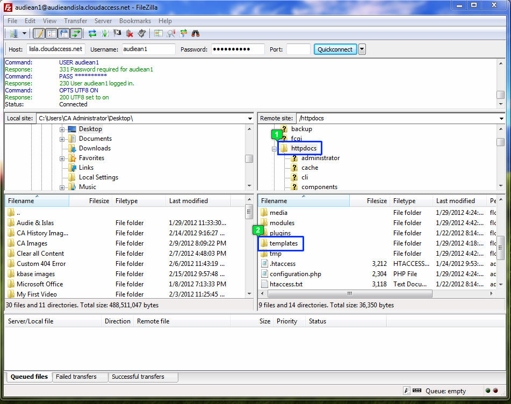Expand the Desktop node in local tree
This screenshot has width=511, height=404.
click(62, 129)
